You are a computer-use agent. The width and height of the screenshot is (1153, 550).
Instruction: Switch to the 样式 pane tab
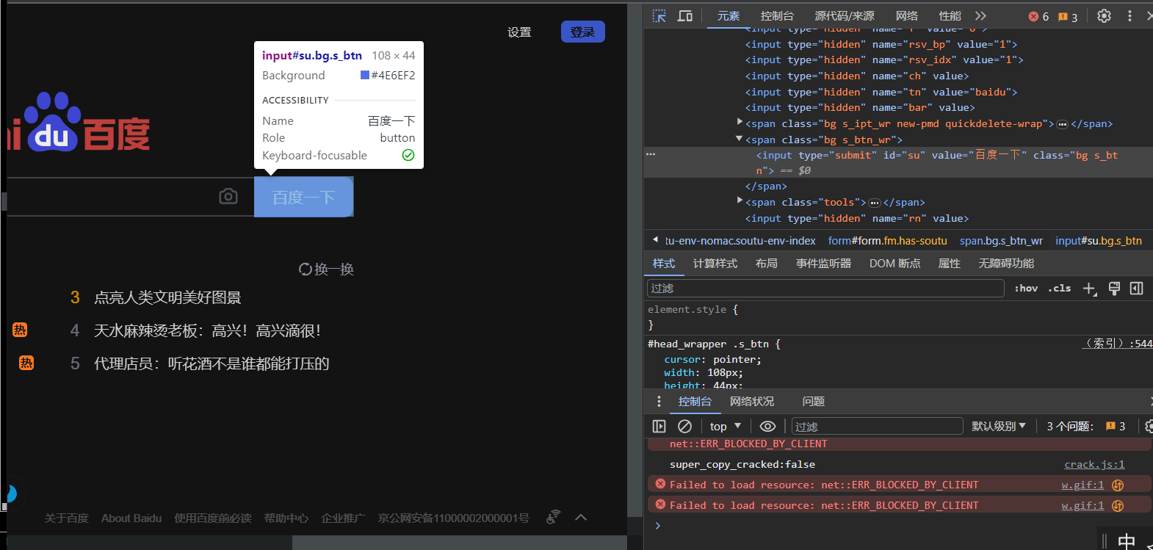664,264
